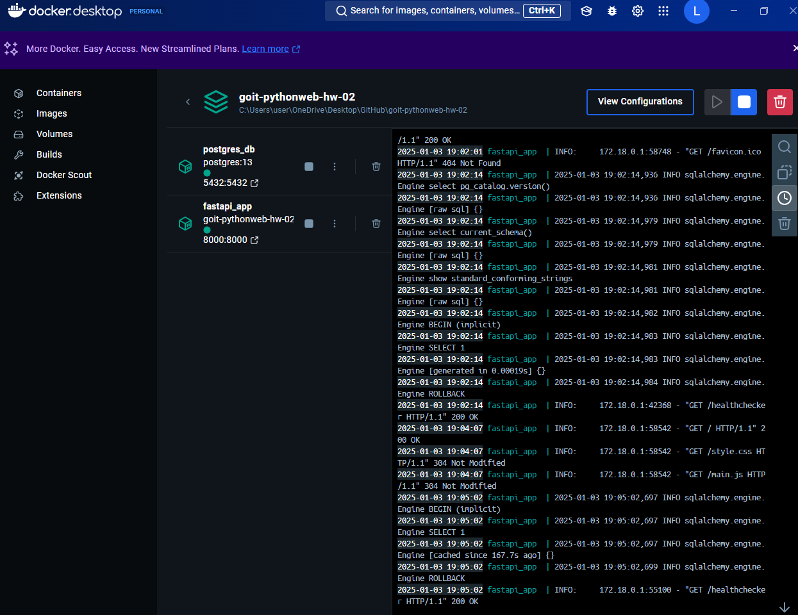The width and height of the screenshot is (798, 615).
Task: Delete the goit-pythonweb-hw-02 compose stack
Action: point(780,102)
